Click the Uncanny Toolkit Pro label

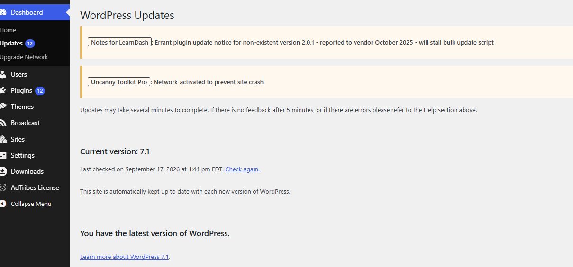point(119,82)
